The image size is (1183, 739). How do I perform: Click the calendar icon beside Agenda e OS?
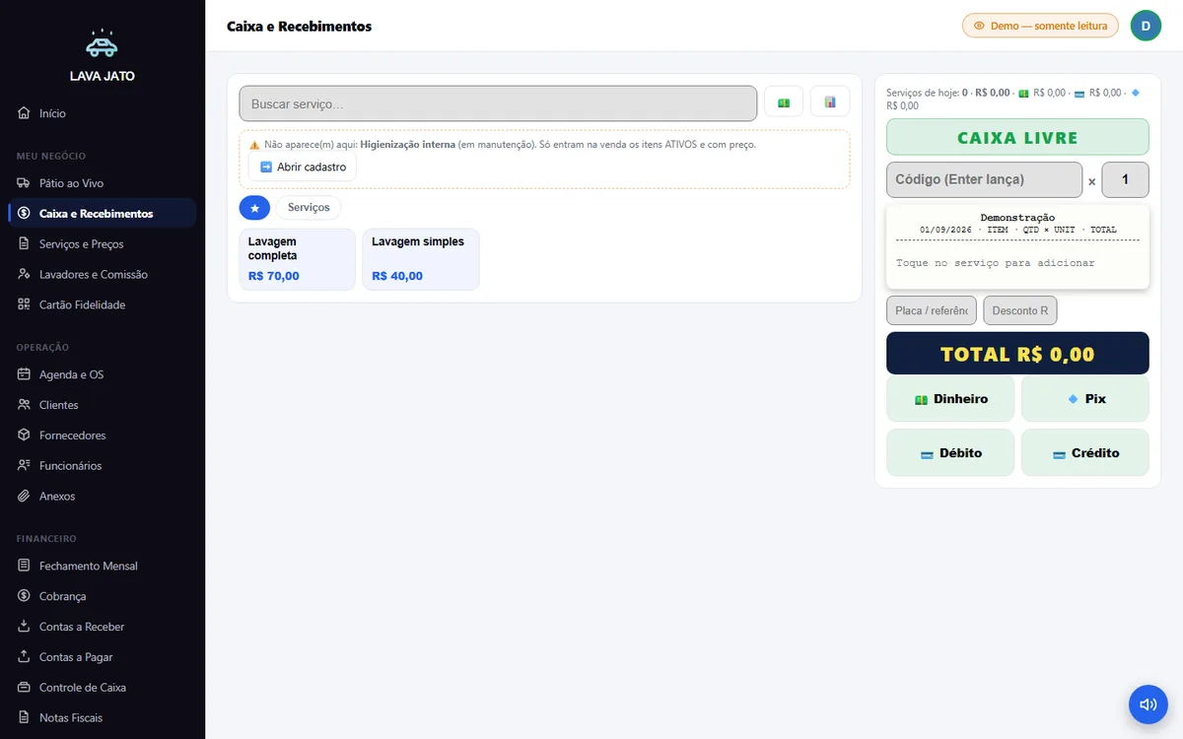click(x=24, y=374)
